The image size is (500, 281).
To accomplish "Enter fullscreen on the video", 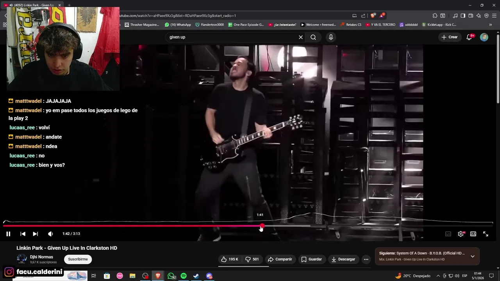I will point(486,234).
